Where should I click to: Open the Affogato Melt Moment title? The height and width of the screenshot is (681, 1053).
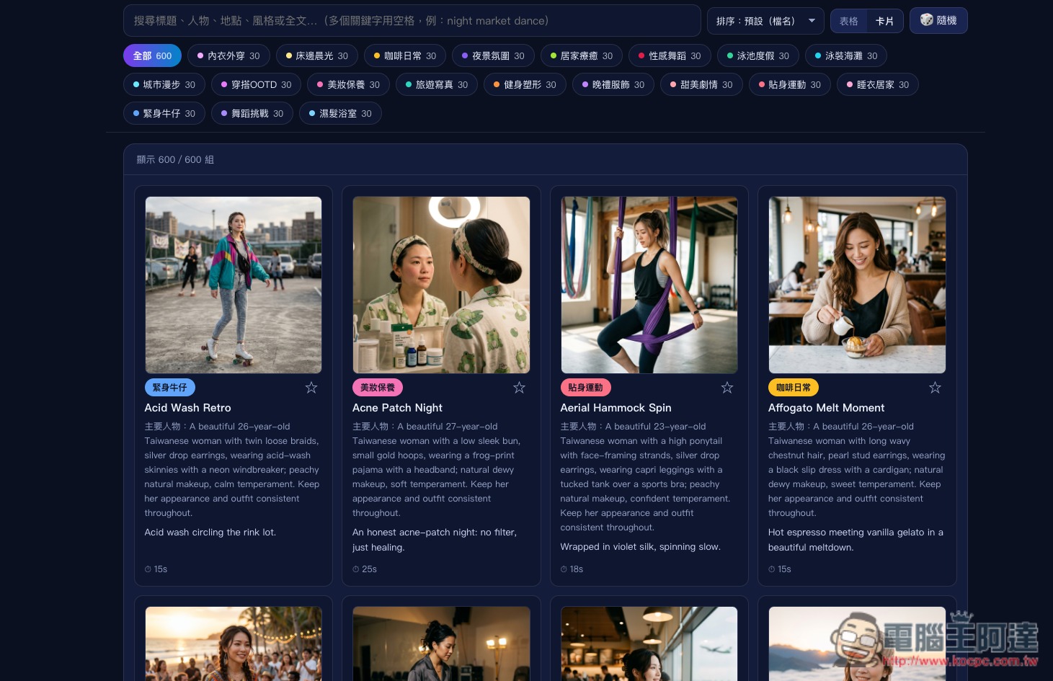click(x=826, y=408)
